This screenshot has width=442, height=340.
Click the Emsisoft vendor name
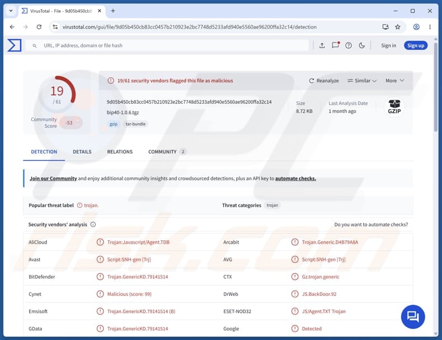pyautogui.click(x=38, y=311)
